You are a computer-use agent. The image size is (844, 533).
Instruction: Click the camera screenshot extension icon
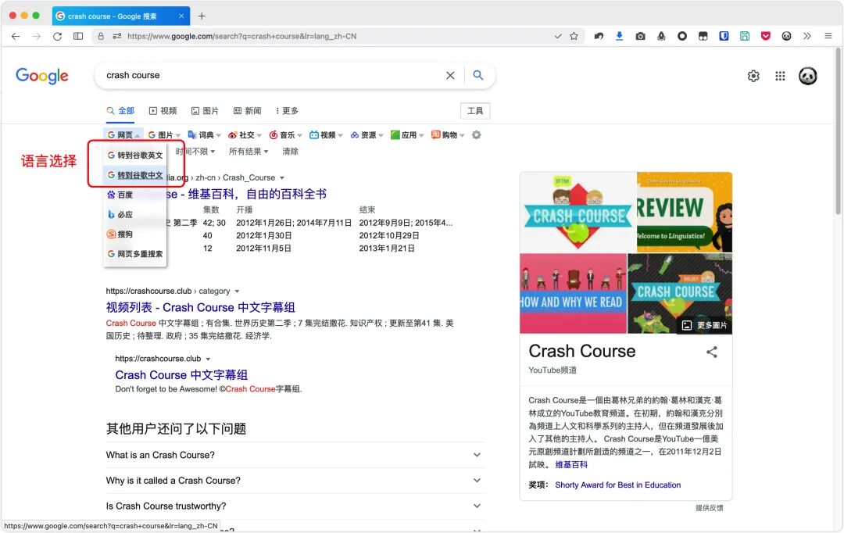click(640, 36)
